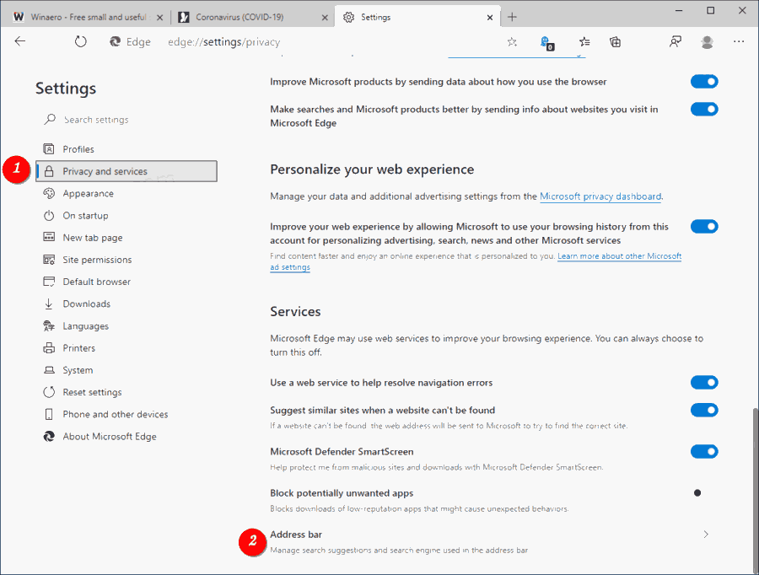Open About Microsoft Edge label
The height and width of the screenshot is (575, 759).
(x=110, y=436)
